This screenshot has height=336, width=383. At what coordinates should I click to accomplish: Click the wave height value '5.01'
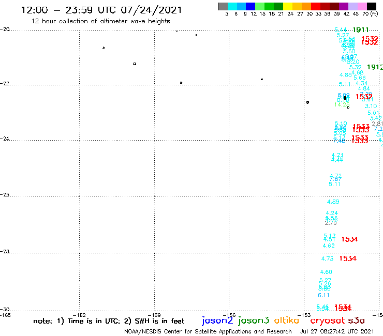tap(374, 113)
